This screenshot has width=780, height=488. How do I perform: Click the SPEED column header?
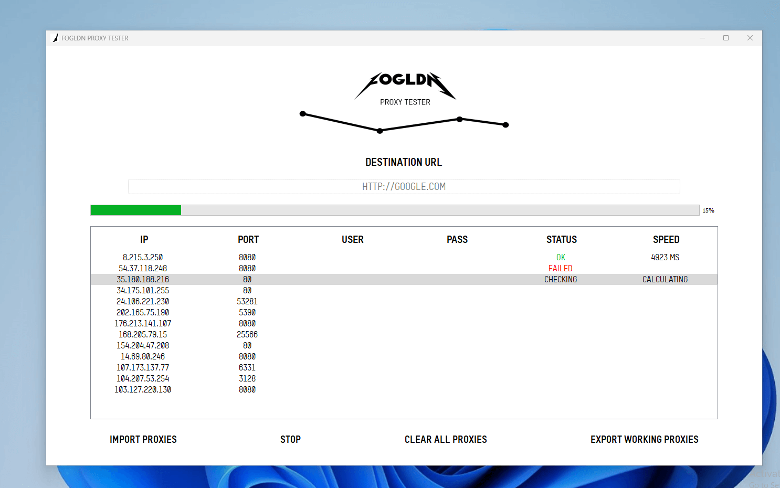(666, 239)
